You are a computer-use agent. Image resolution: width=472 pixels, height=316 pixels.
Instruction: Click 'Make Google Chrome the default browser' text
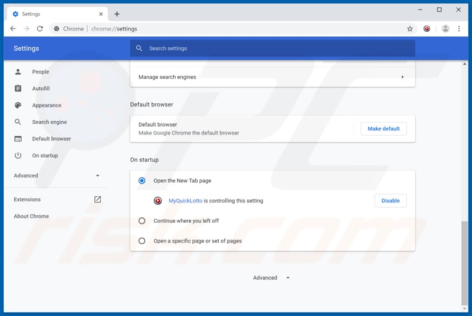(189, 133)
